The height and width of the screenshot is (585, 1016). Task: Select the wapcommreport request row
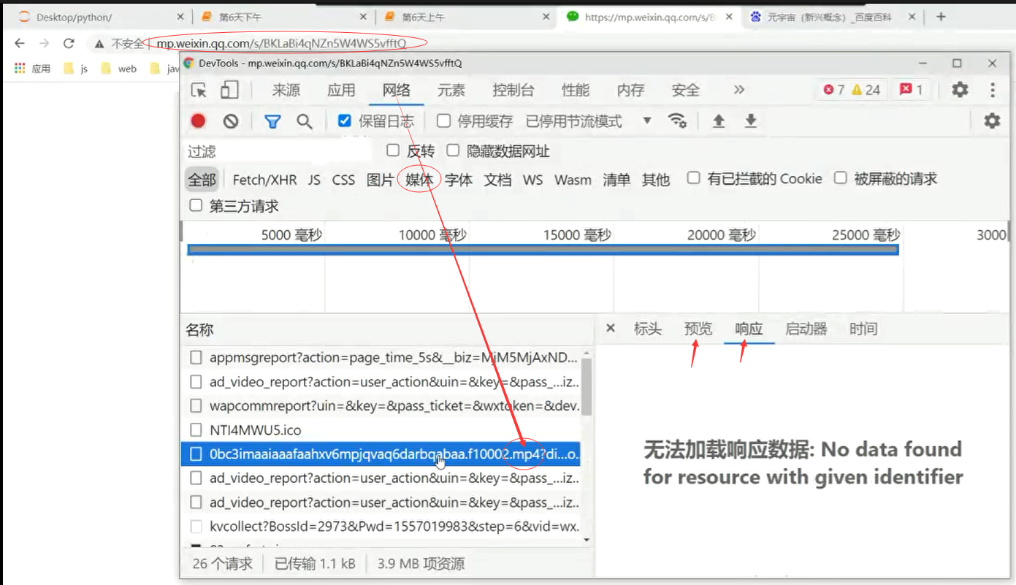click(381, 405)
